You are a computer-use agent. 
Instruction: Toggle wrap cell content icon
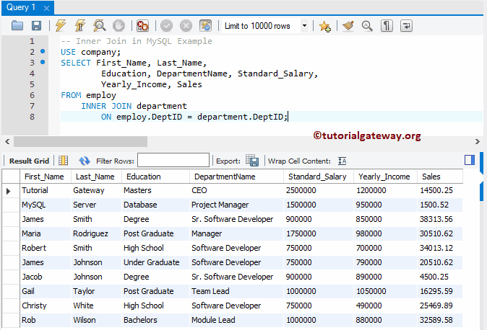click(x=342, y=161)
